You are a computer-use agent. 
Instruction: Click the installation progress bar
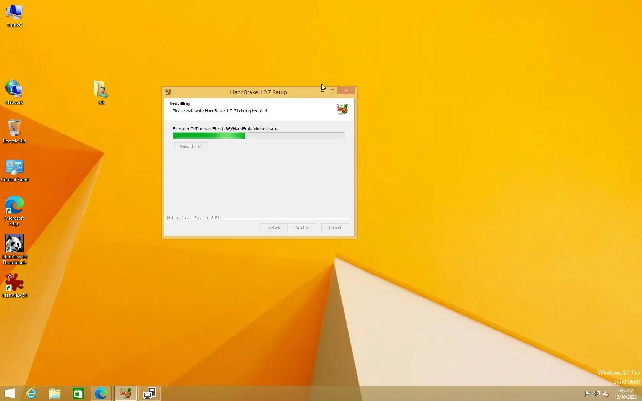(x=259, y=136)
